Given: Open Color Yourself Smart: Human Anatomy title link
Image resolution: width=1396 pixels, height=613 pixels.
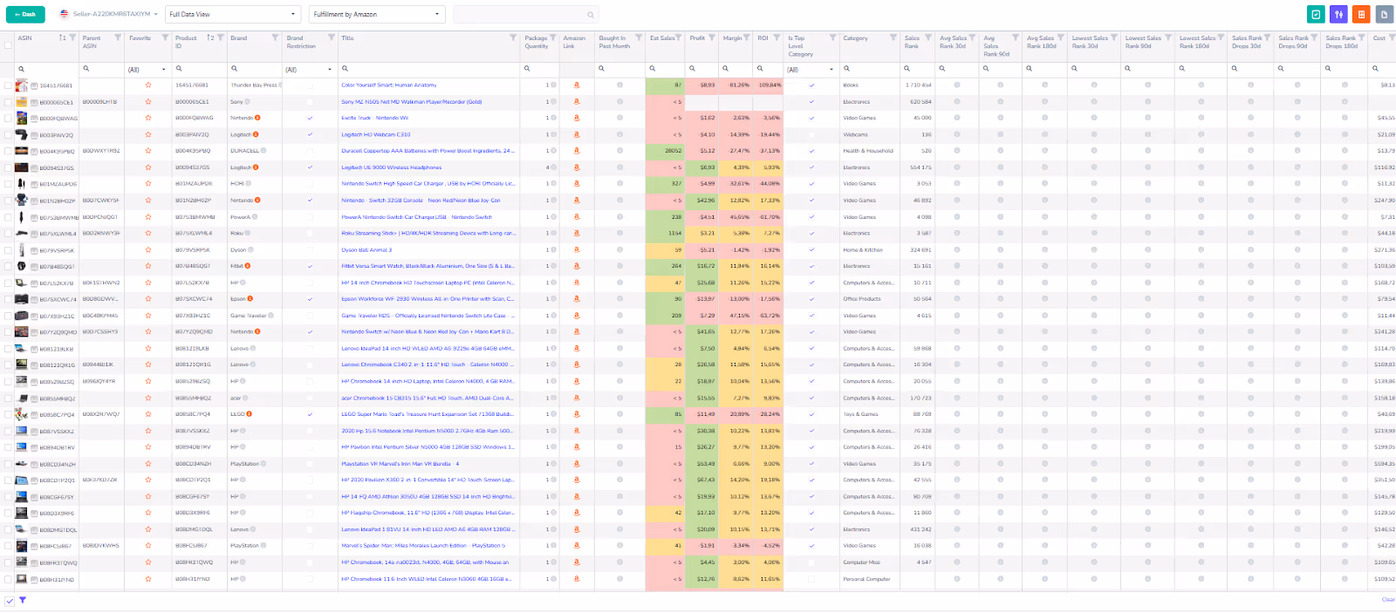Looking at the screenshot, I should point(388,85).
